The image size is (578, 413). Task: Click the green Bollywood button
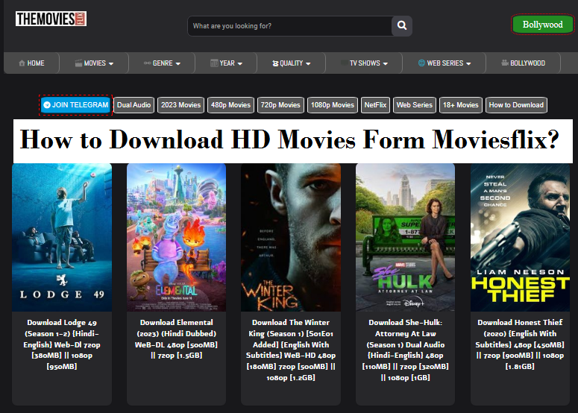(543, 25)
